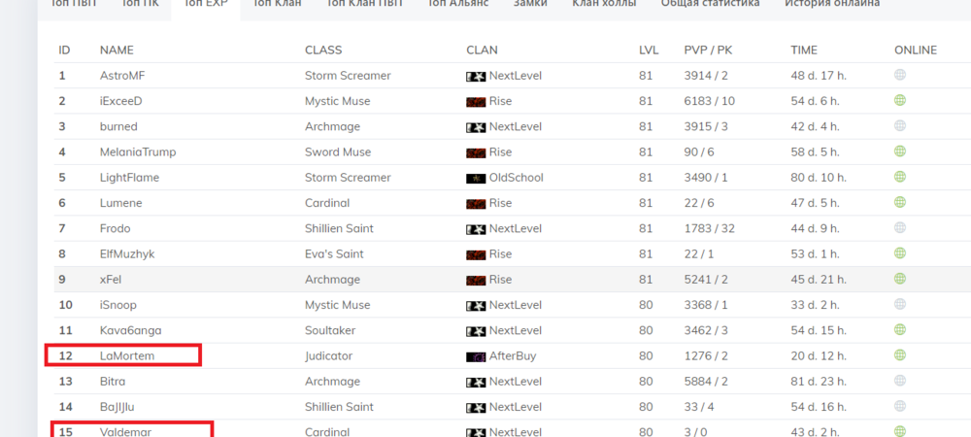Click the MelaniaTrump player name
This screenshot has height=437, width=971.
click(x=139, y=152)
